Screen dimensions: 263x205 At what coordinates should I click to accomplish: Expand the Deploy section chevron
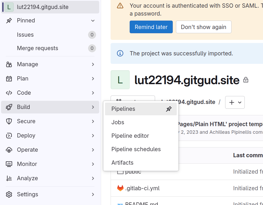[93, 136]
